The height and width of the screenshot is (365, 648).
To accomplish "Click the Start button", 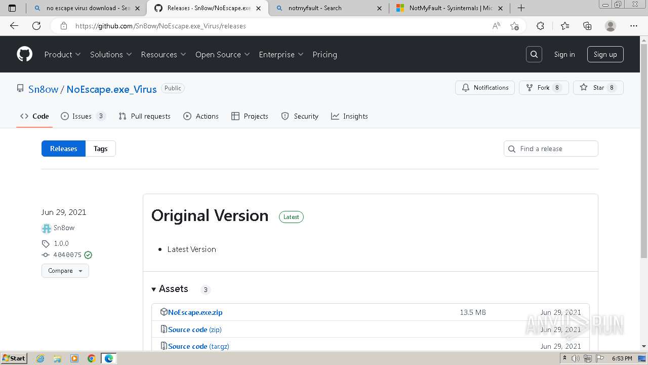I will [x=14, y=358].
